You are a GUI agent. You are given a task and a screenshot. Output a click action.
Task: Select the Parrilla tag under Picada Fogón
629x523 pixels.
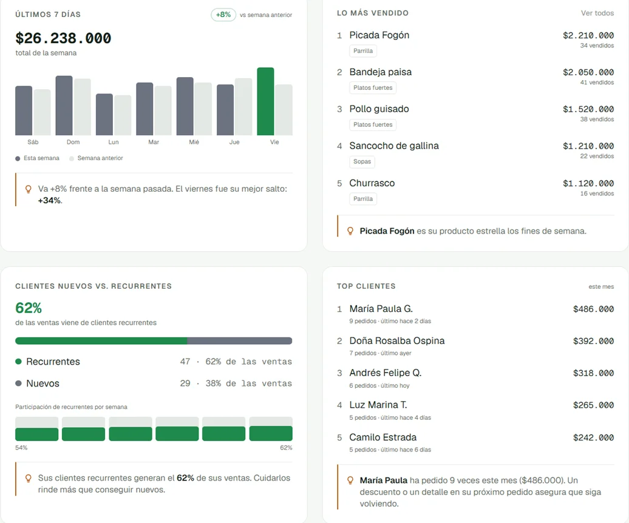click(x=363, y=51)
